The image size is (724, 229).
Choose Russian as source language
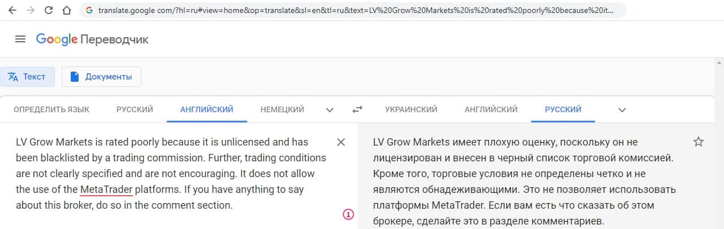pos(135,109)
